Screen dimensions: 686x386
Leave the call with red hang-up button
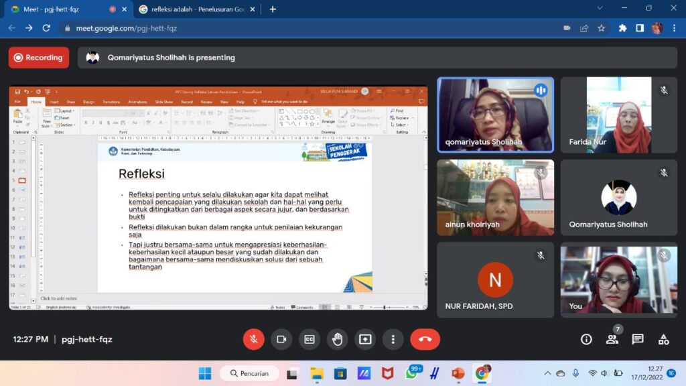[425, 339]
